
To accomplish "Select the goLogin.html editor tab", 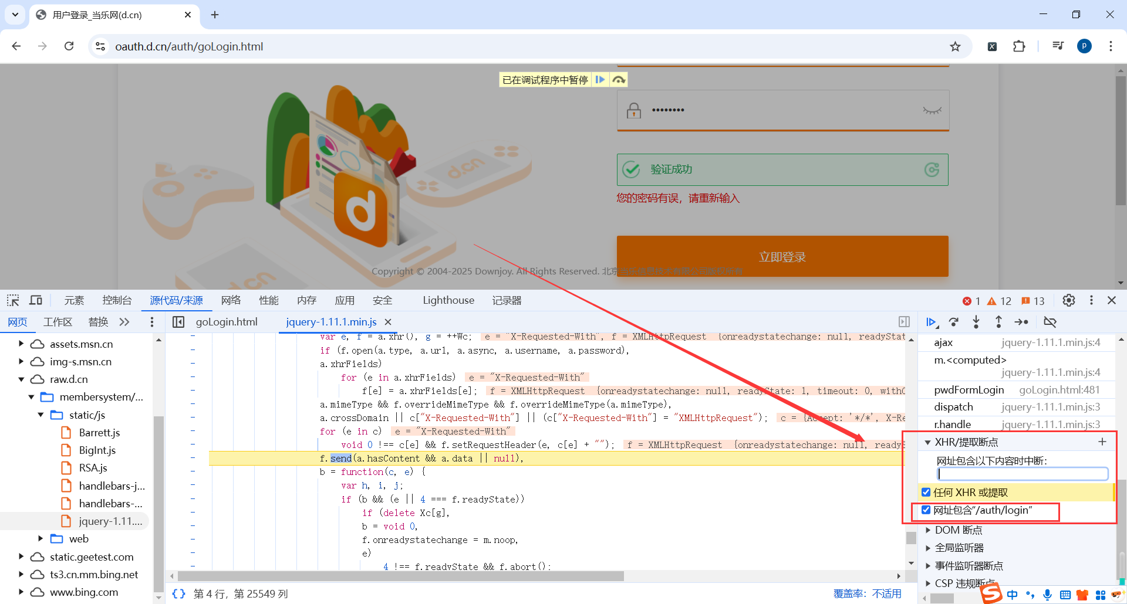I will pyautogui.click(x=227, y=322).
